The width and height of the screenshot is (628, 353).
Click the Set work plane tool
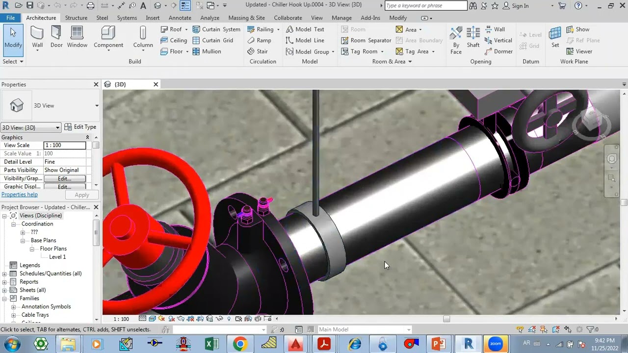(555, 37)
